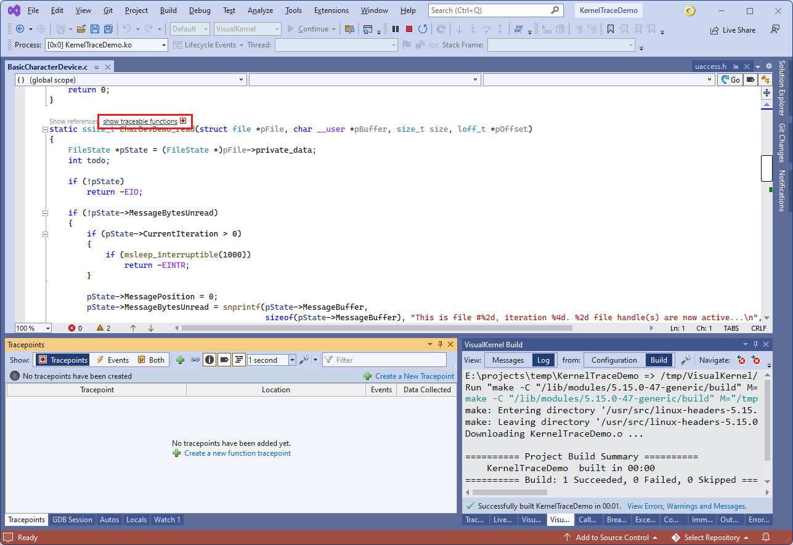The image size is (793, 545).
Task: Switch to the GDB Session tab
Action: coord(72,520)
